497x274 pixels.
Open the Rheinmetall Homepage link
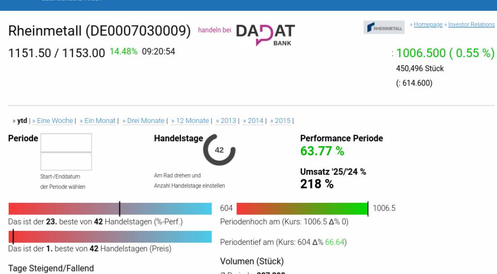pos(428,25)
